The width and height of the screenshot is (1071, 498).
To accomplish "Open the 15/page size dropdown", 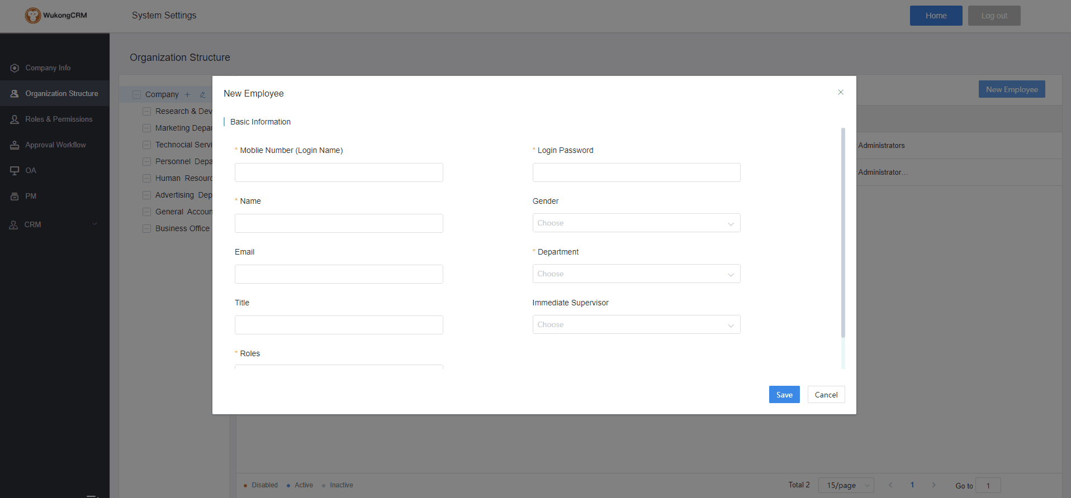I will coord(846,485).
